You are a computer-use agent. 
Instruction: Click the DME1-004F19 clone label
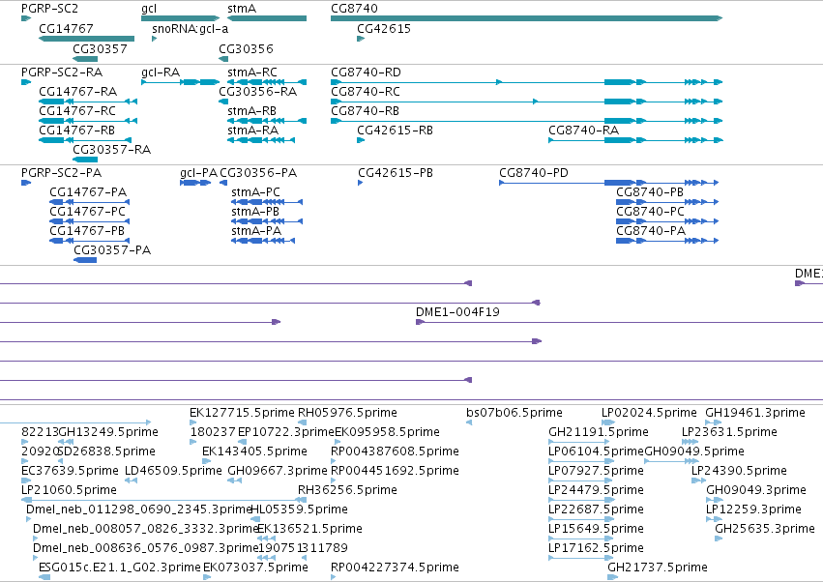click(457, 312)
